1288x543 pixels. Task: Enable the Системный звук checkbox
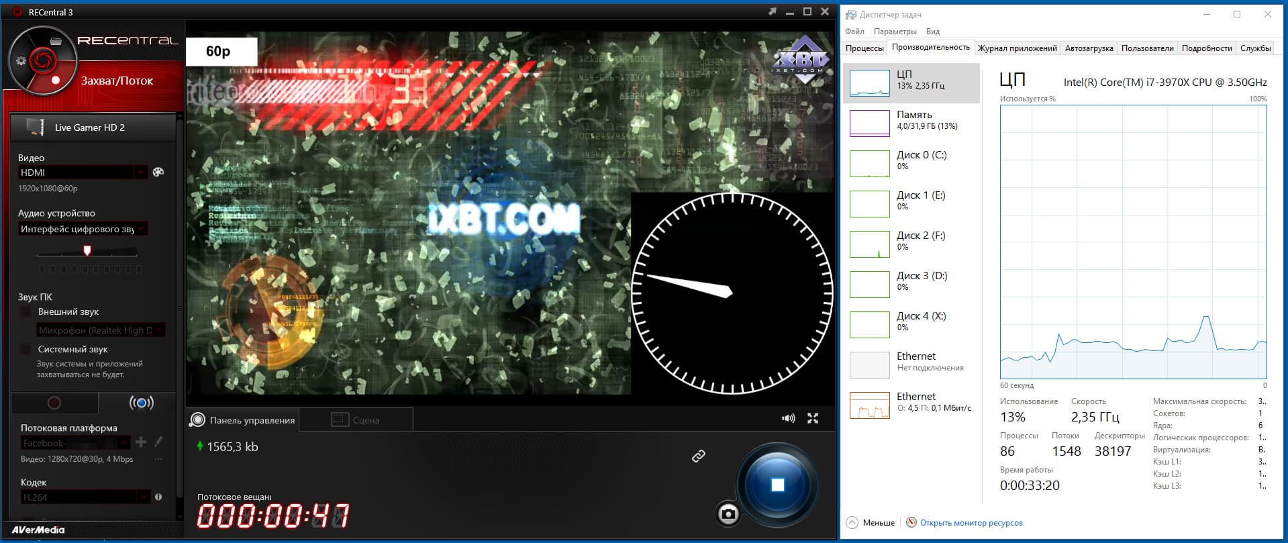[x=26, y=349]
